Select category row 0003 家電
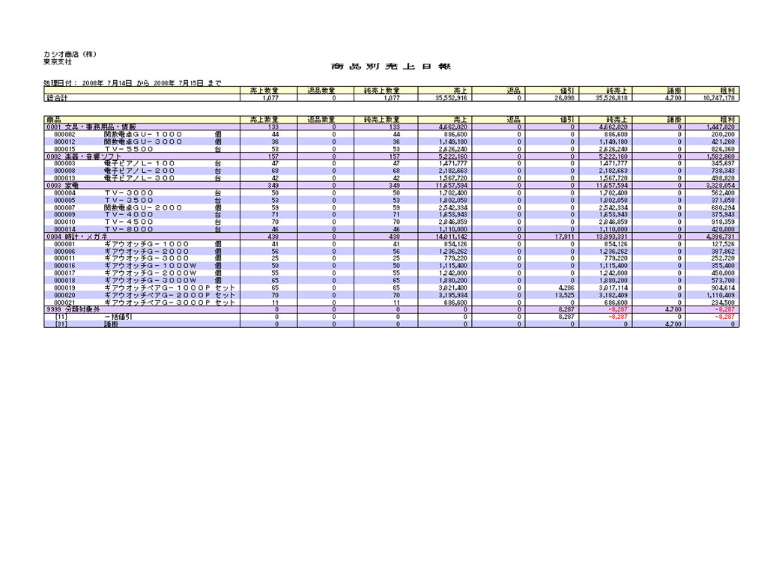The width and height of the screenshot is (776, 584). coord(62,185)
